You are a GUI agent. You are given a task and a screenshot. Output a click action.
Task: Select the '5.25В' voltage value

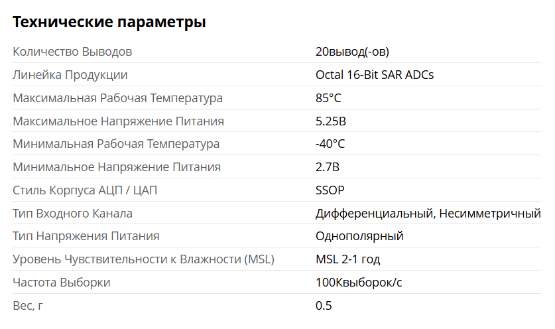point(331,121)
